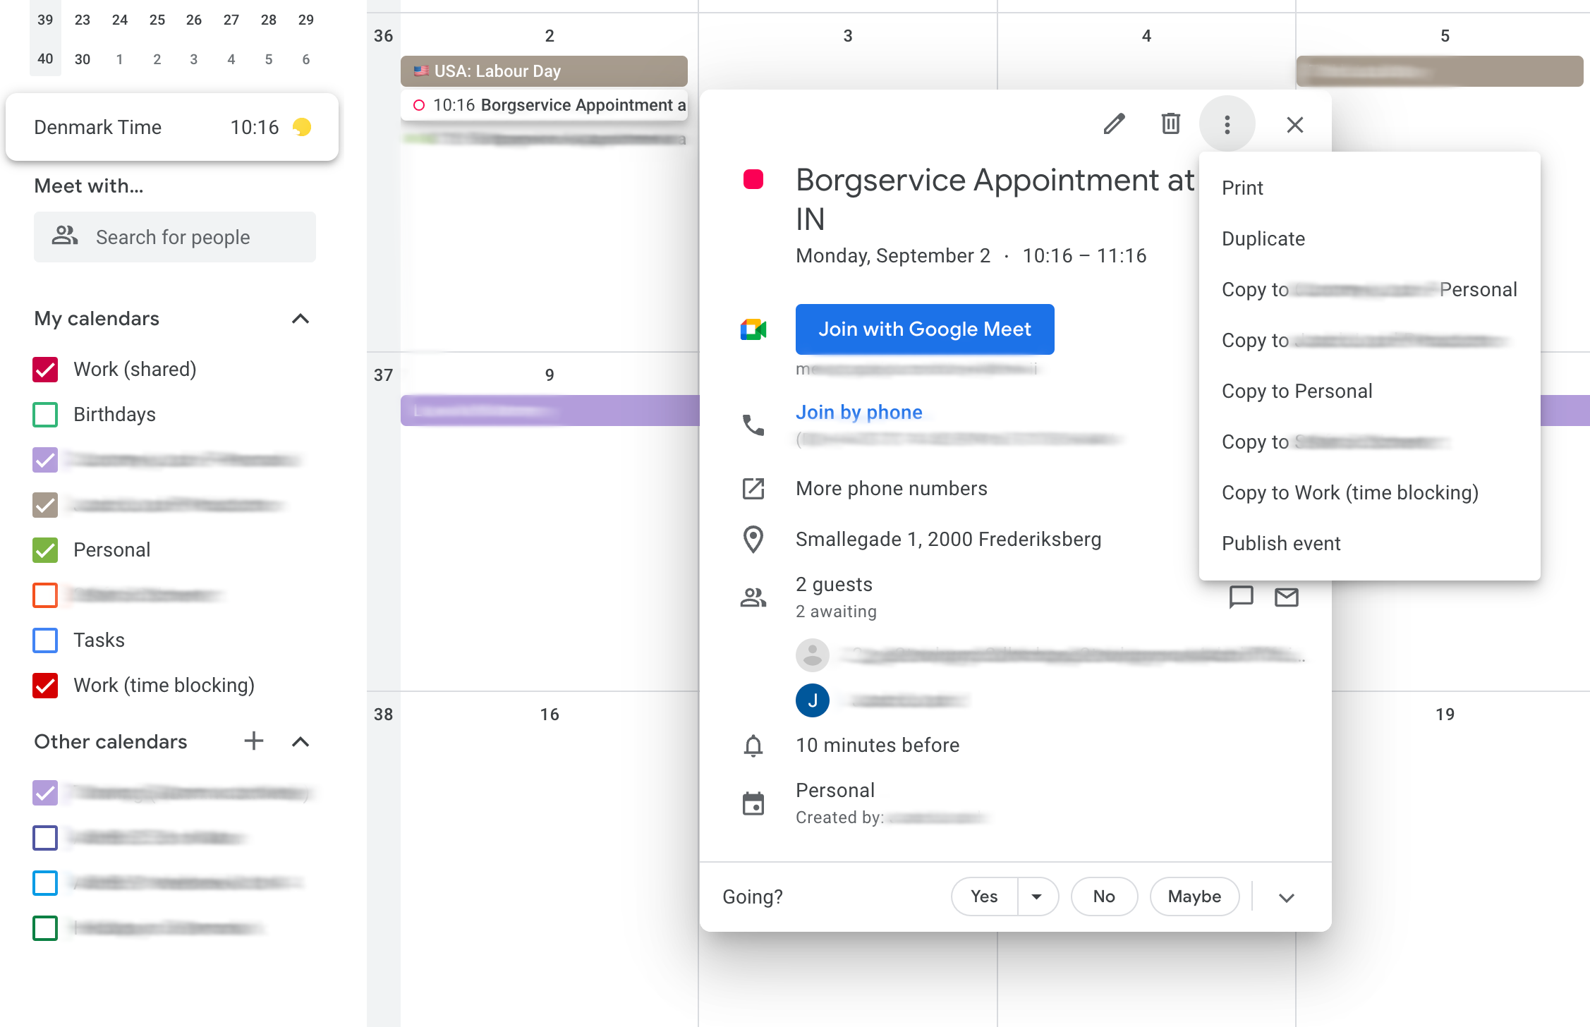Image resolution: width=1590 pixels, height=1027 pixels.
Task: Click the pencil edit event icon
Action: click(1114, 124)
